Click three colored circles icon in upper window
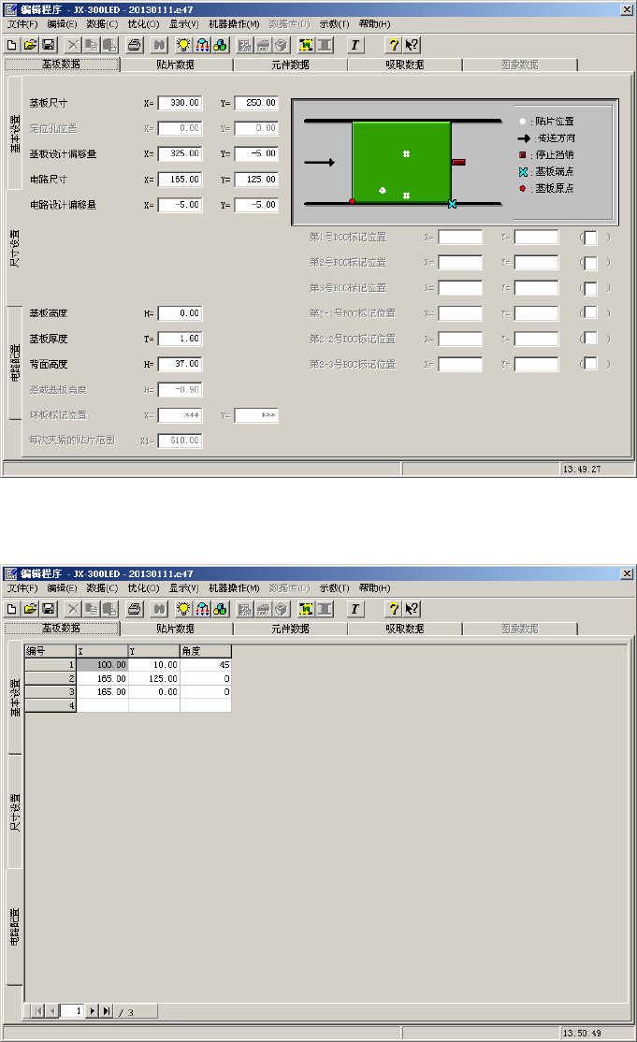This screenshot has width=637, height=1042. [x=220, y=45]
